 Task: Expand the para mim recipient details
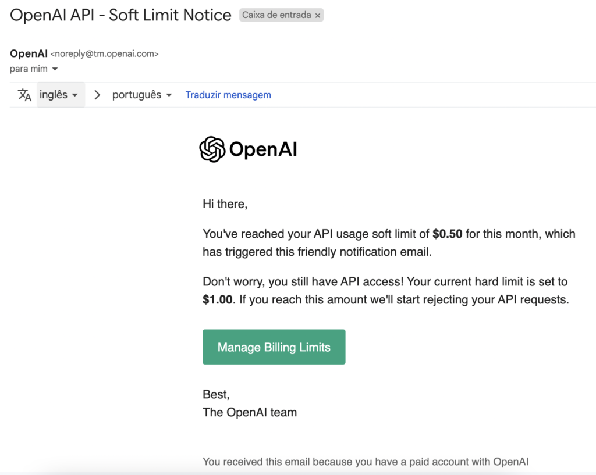point(55,69)
